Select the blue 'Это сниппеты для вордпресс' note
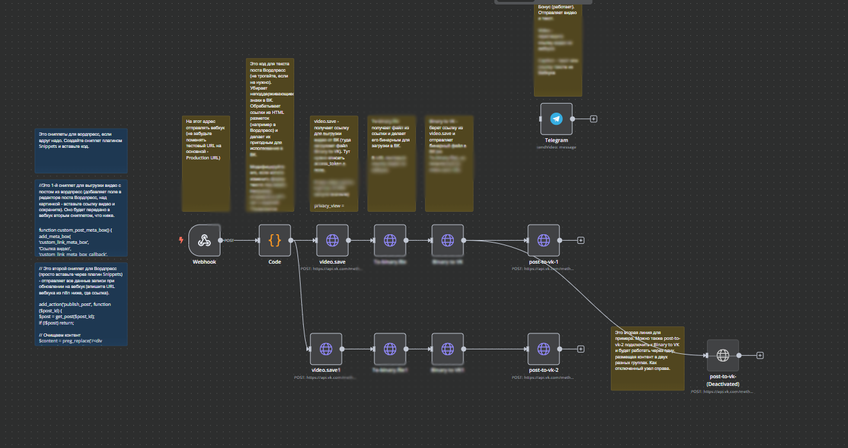The width and height of the screenshot is (848, 448). (81, 150)
